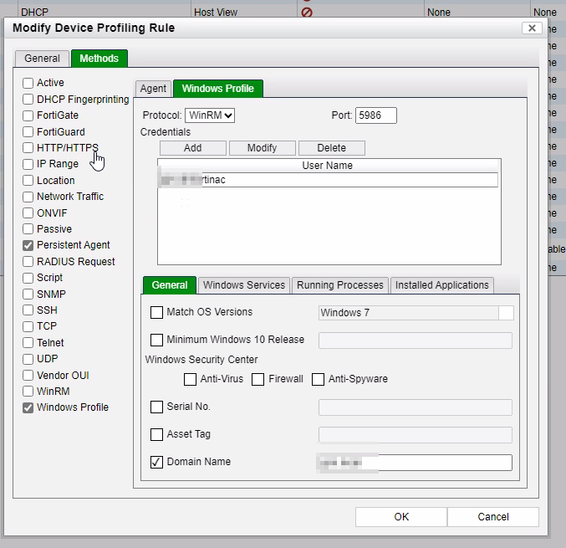Click the Modify credentials button

coord(262,148)
